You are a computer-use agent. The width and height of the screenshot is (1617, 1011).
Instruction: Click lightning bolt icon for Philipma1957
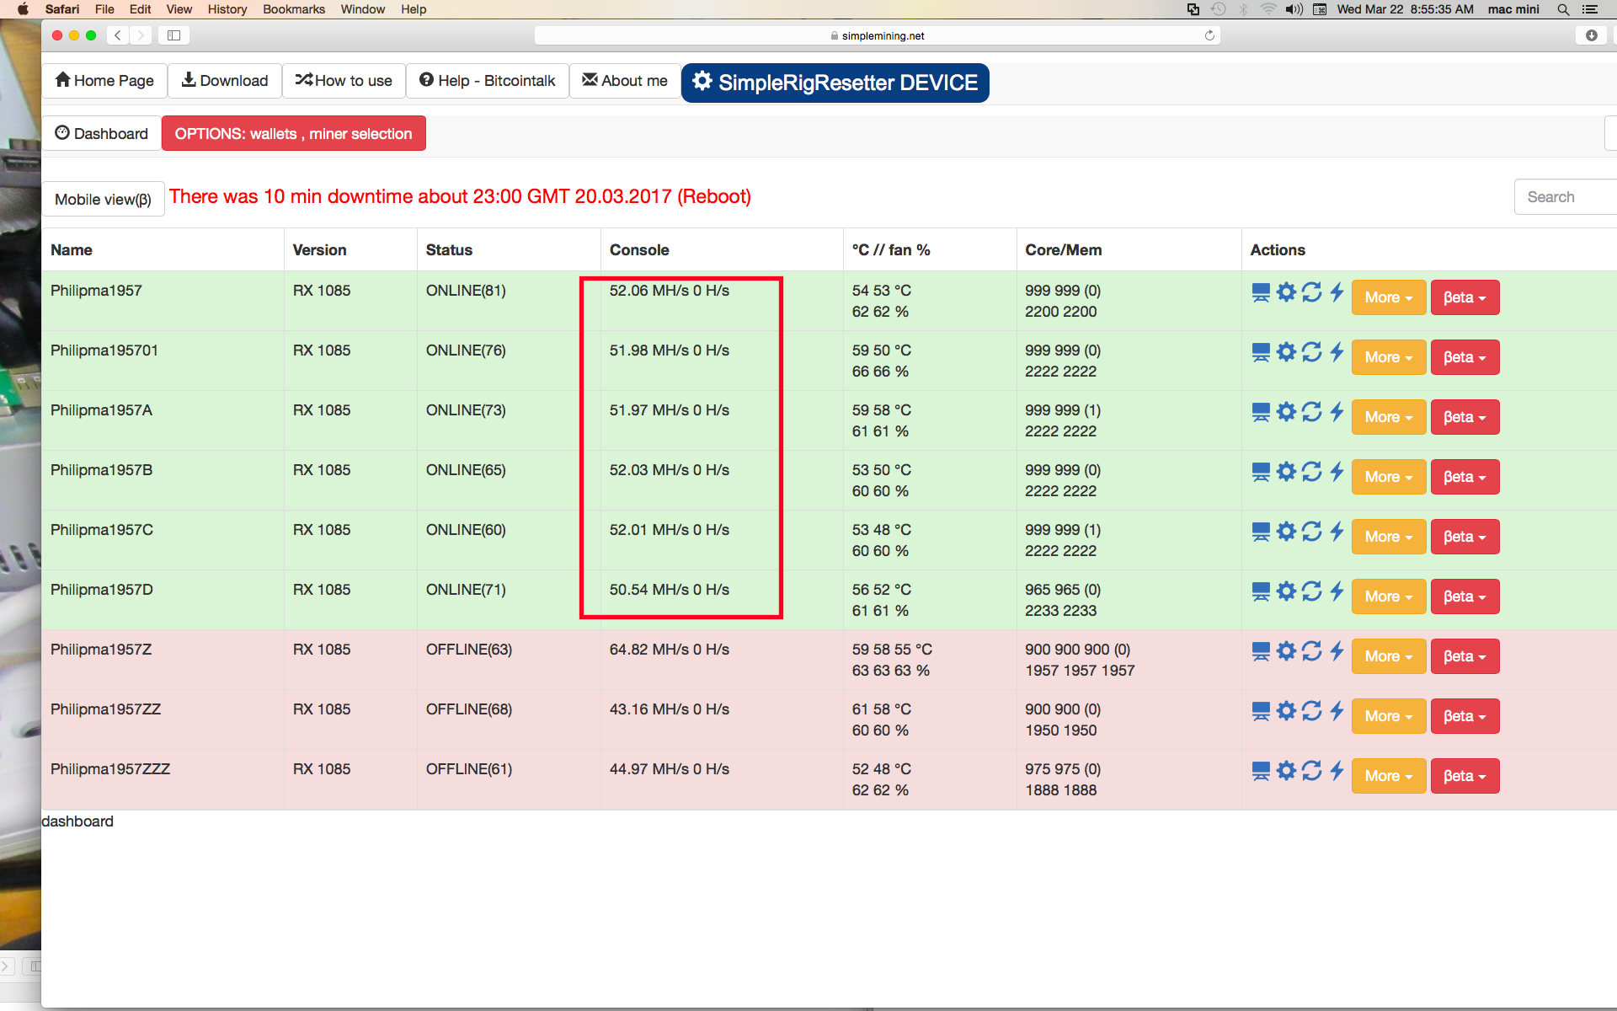(1337, 292)
